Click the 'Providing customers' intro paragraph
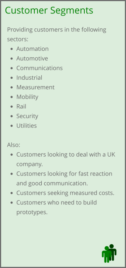The height and width of the screenshot is (268, 126). [x=57, y=34]
